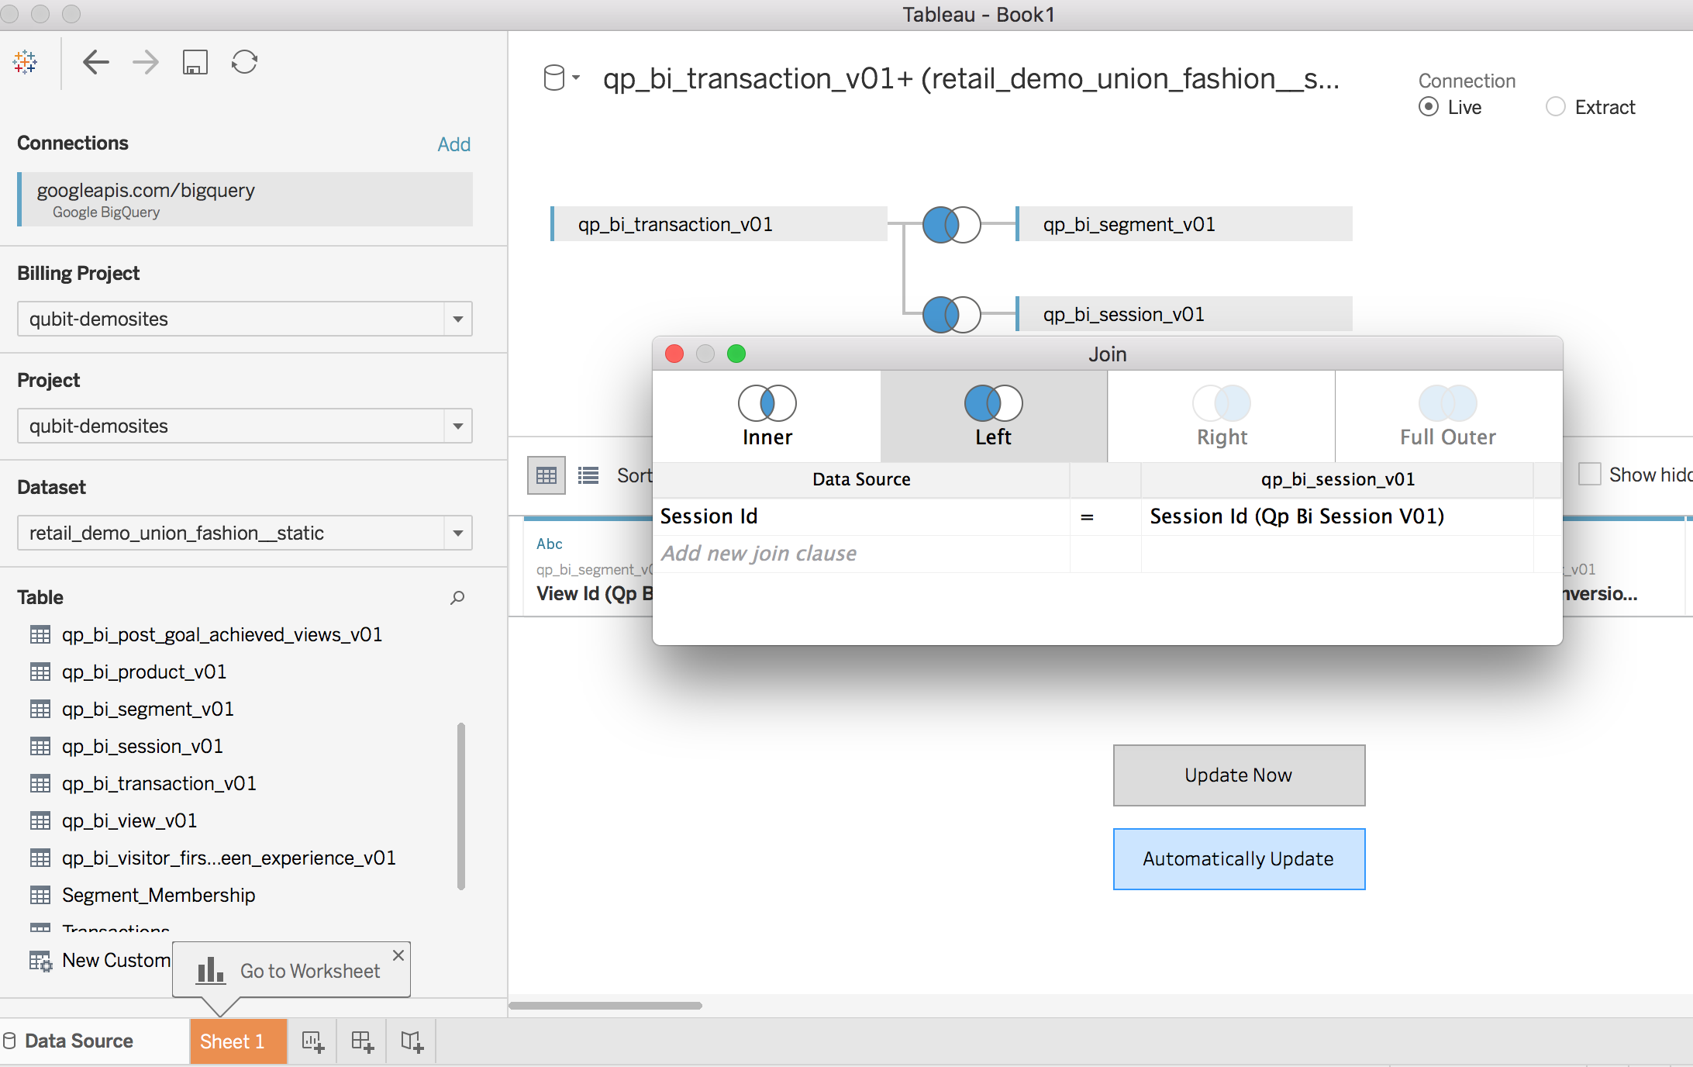Click qp_bi_session_v01 canvas table box

pyautogui.click(x=1184, y=314)
